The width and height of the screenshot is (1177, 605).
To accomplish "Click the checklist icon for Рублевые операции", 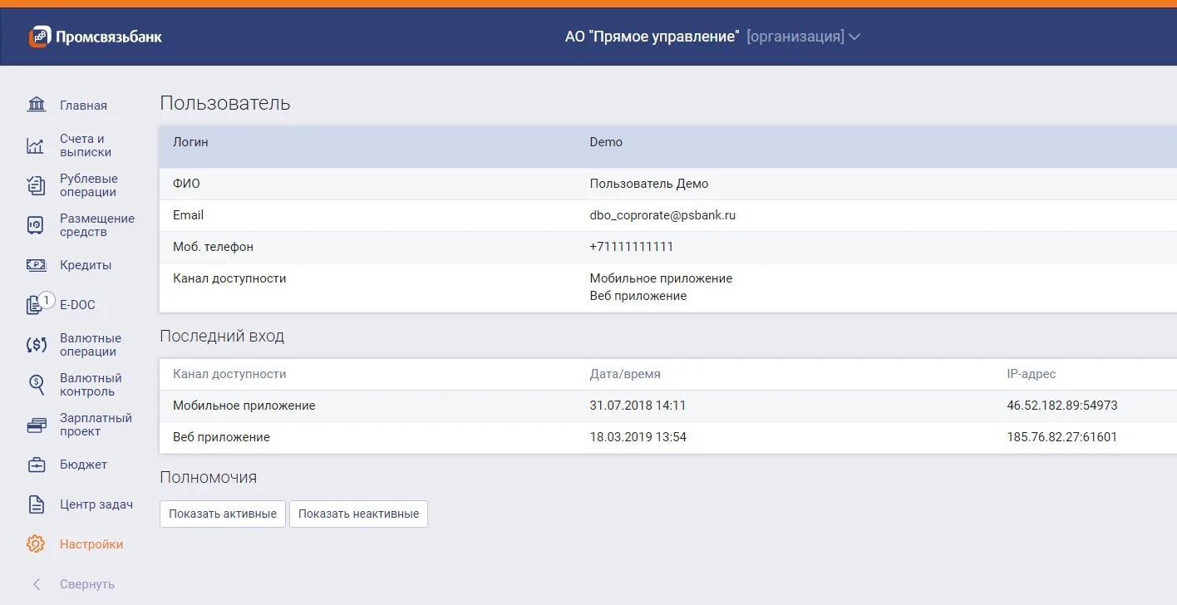I will [36, 185].
